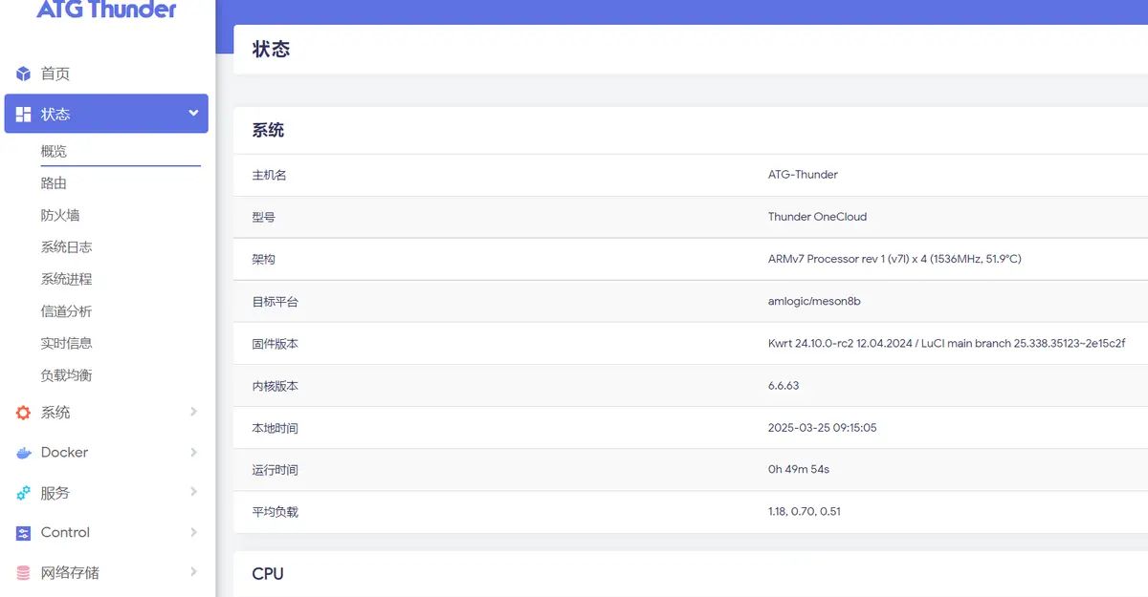Click the uptime value 0h 49m 54s
1148x597 pixels.
pos(799,469)
